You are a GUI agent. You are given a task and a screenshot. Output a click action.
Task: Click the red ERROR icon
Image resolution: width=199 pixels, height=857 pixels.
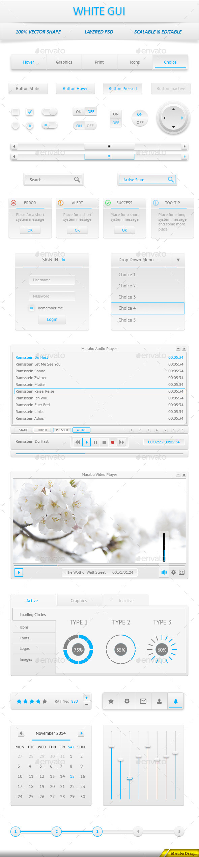[13, 203]
